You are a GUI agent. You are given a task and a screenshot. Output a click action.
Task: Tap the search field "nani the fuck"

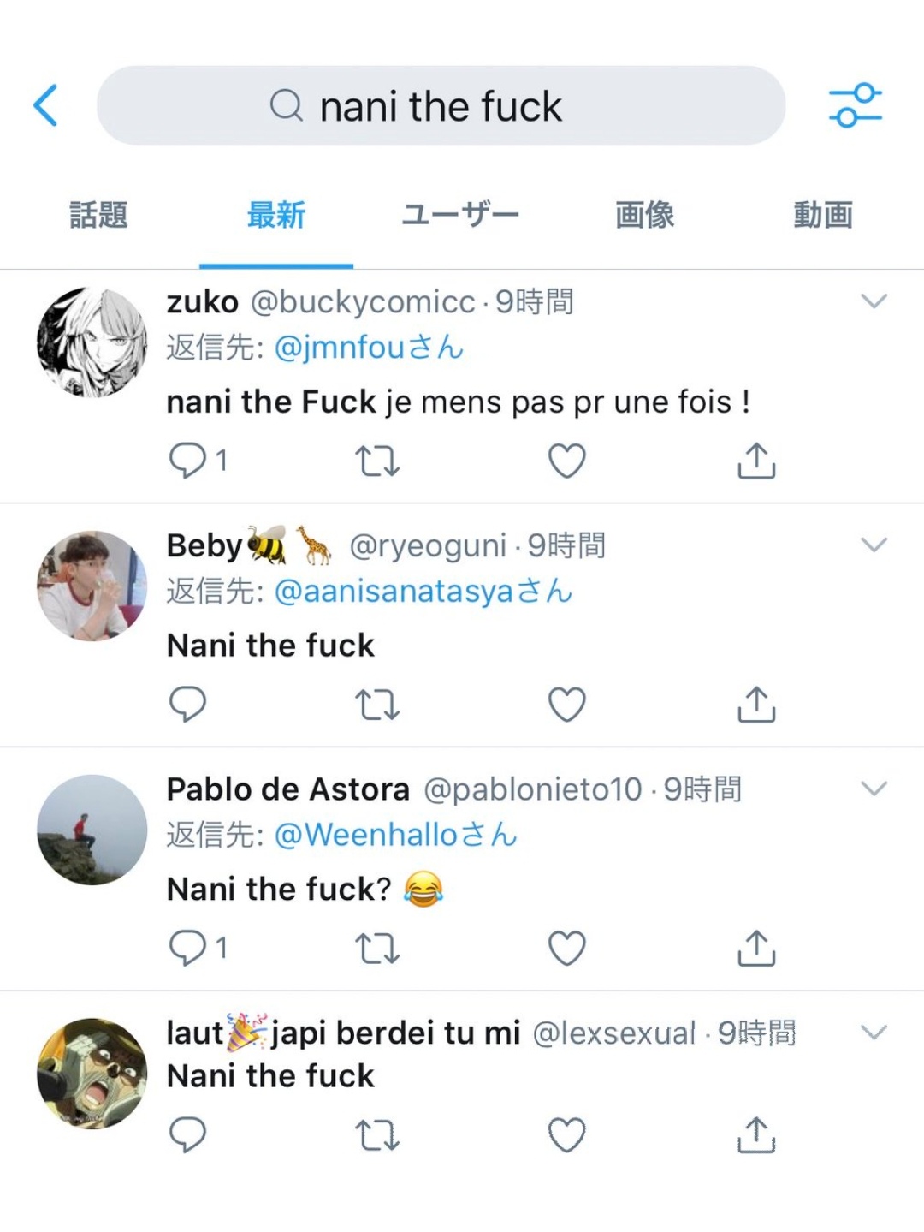coord(441,106)
